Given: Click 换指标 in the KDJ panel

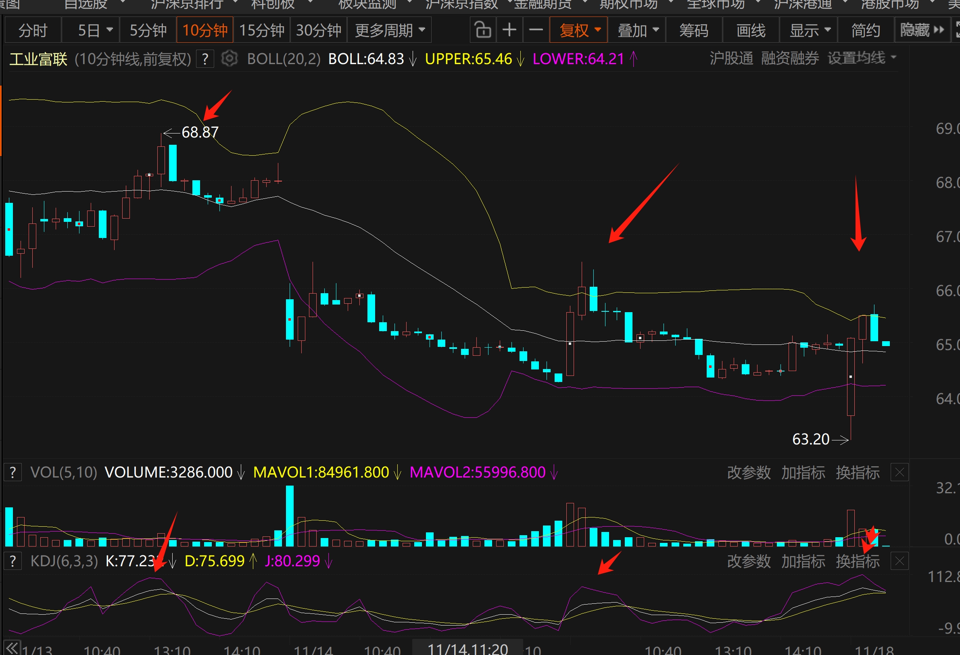Looking at the screenshot, I should (x=858, y=561).
